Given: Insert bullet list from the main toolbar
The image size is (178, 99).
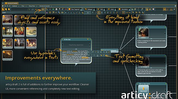Looking at the screenshot, I should tap(111, 13).
